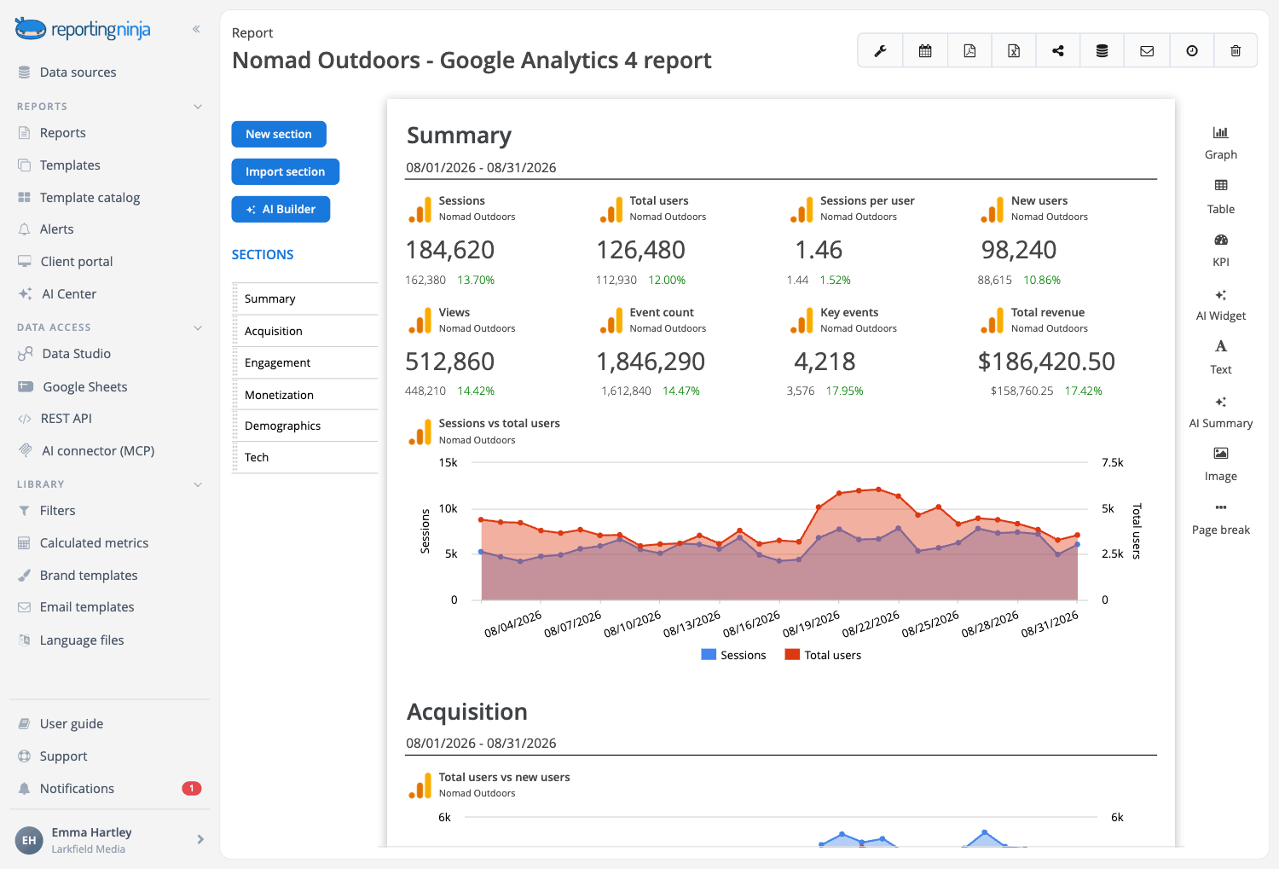The height and width of the screenshot is (869, 1279).
Task: Click the New section button
Action: [279, 134]
